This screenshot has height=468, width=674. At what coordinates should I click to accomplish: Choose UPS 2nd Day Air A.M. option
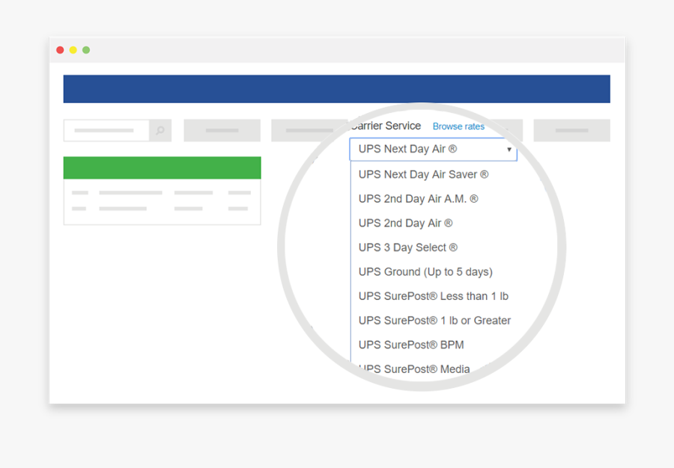pyautogui.click(x=418, y=199)
